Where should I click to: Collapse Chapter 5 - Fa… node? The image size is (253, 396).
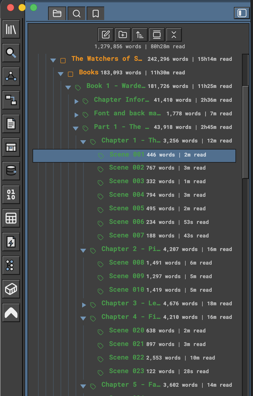[83, 386]
